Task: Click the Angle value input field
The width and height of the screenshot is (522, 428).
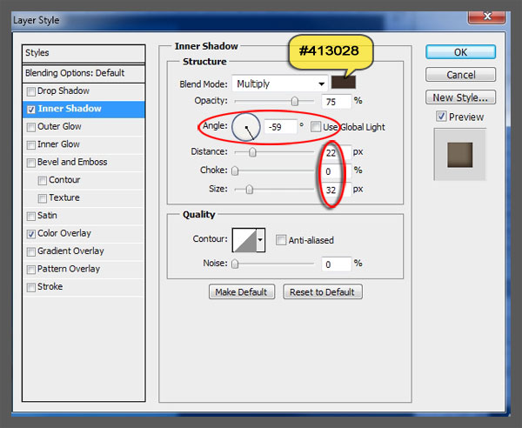Action: click(x=279, y=127)
